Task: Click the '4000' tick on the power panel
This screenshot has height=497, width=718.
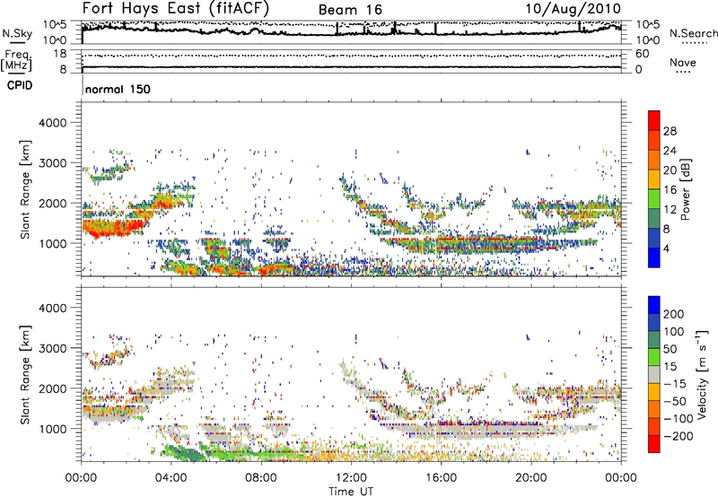Action: [x=53, y=123]
